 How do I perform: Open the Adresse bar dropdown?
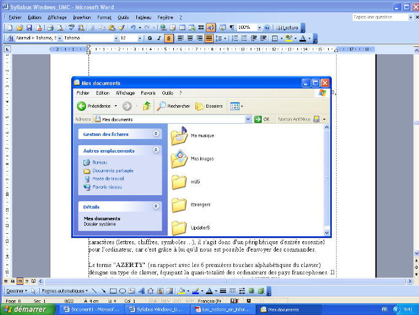tap(248, 119)
